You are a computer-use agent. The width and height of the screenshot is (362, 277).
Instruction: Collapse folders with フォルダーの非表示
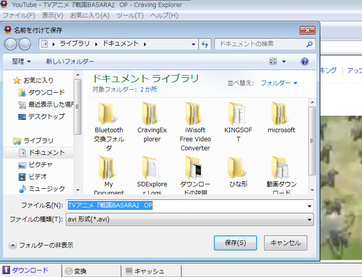pyautogui.click(x=41, y=245)
